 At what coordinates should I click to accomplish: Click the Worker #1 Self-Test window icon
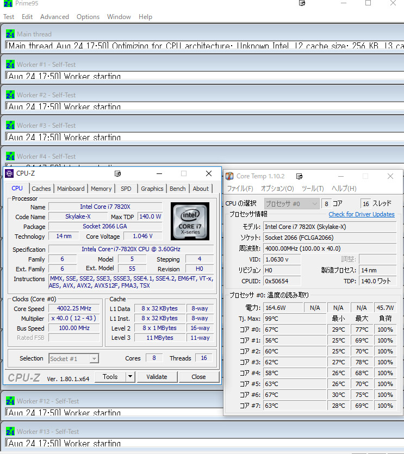(10, 64)
